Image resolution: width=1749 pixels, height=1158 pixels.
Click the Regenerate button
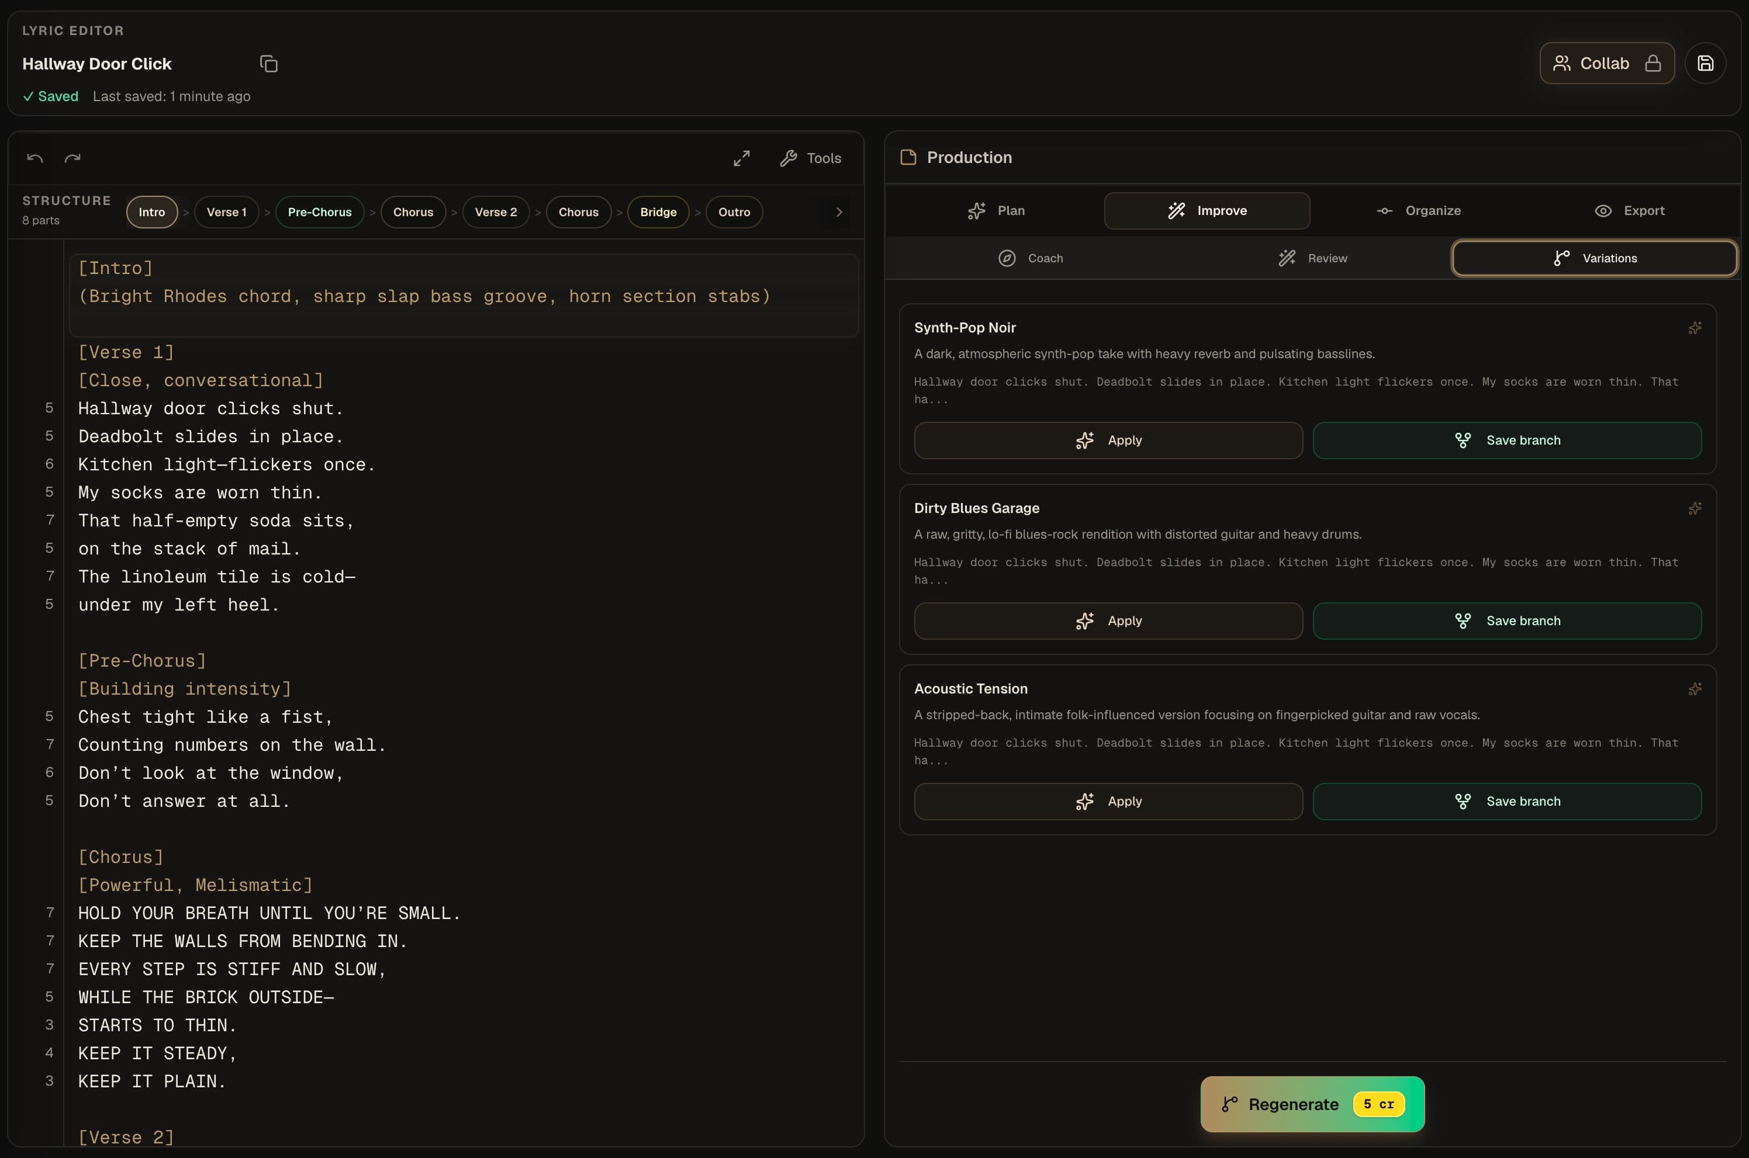(x=1312, y=1104)
